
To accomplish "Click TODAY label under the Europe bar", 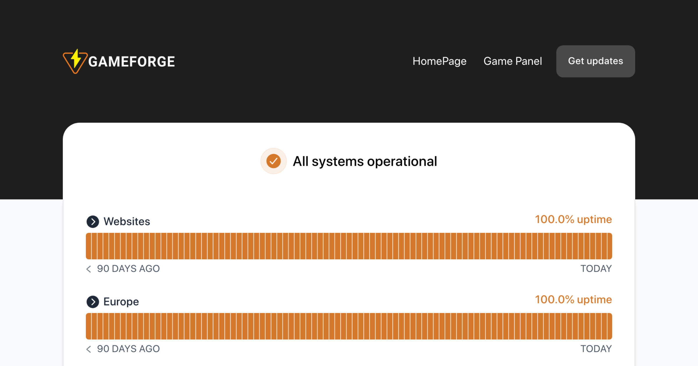I will click(596, 349).
